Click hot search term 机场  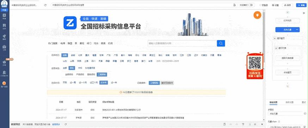110,43
